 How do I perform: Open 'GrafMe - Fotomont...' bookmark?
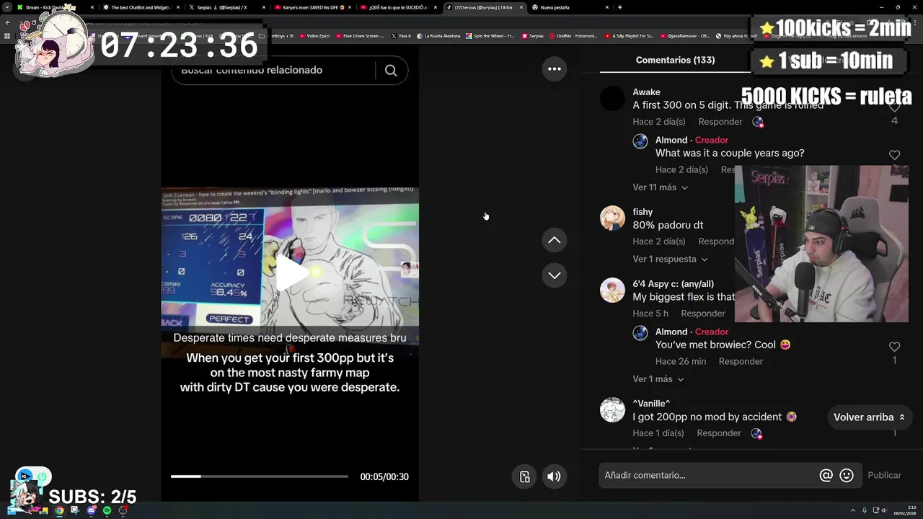point(574,35)
